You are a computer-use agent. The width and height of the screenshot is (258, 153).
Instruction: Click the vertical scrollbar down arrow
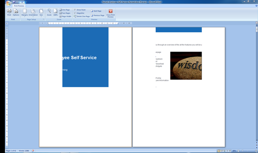point(257,140)
